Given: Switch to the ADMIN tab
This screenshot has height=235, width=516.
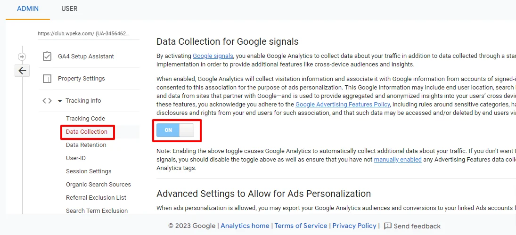Looking at the screenshot, I should pyautogui.click(x=28, y=8).
